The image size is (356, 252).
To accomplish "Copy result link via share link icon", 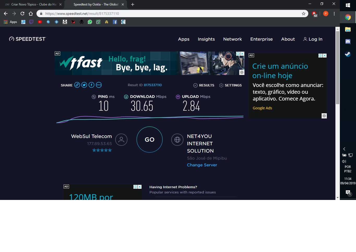I will (x=77, y=85).
